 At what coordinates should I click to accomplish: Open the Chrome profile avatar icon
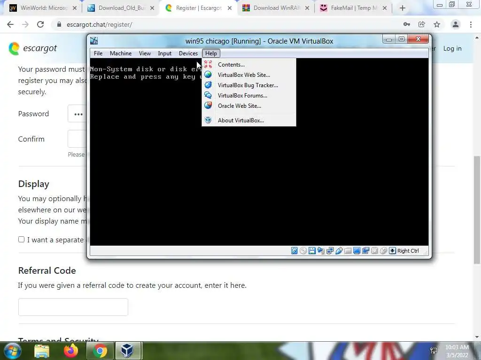(456, 24)
